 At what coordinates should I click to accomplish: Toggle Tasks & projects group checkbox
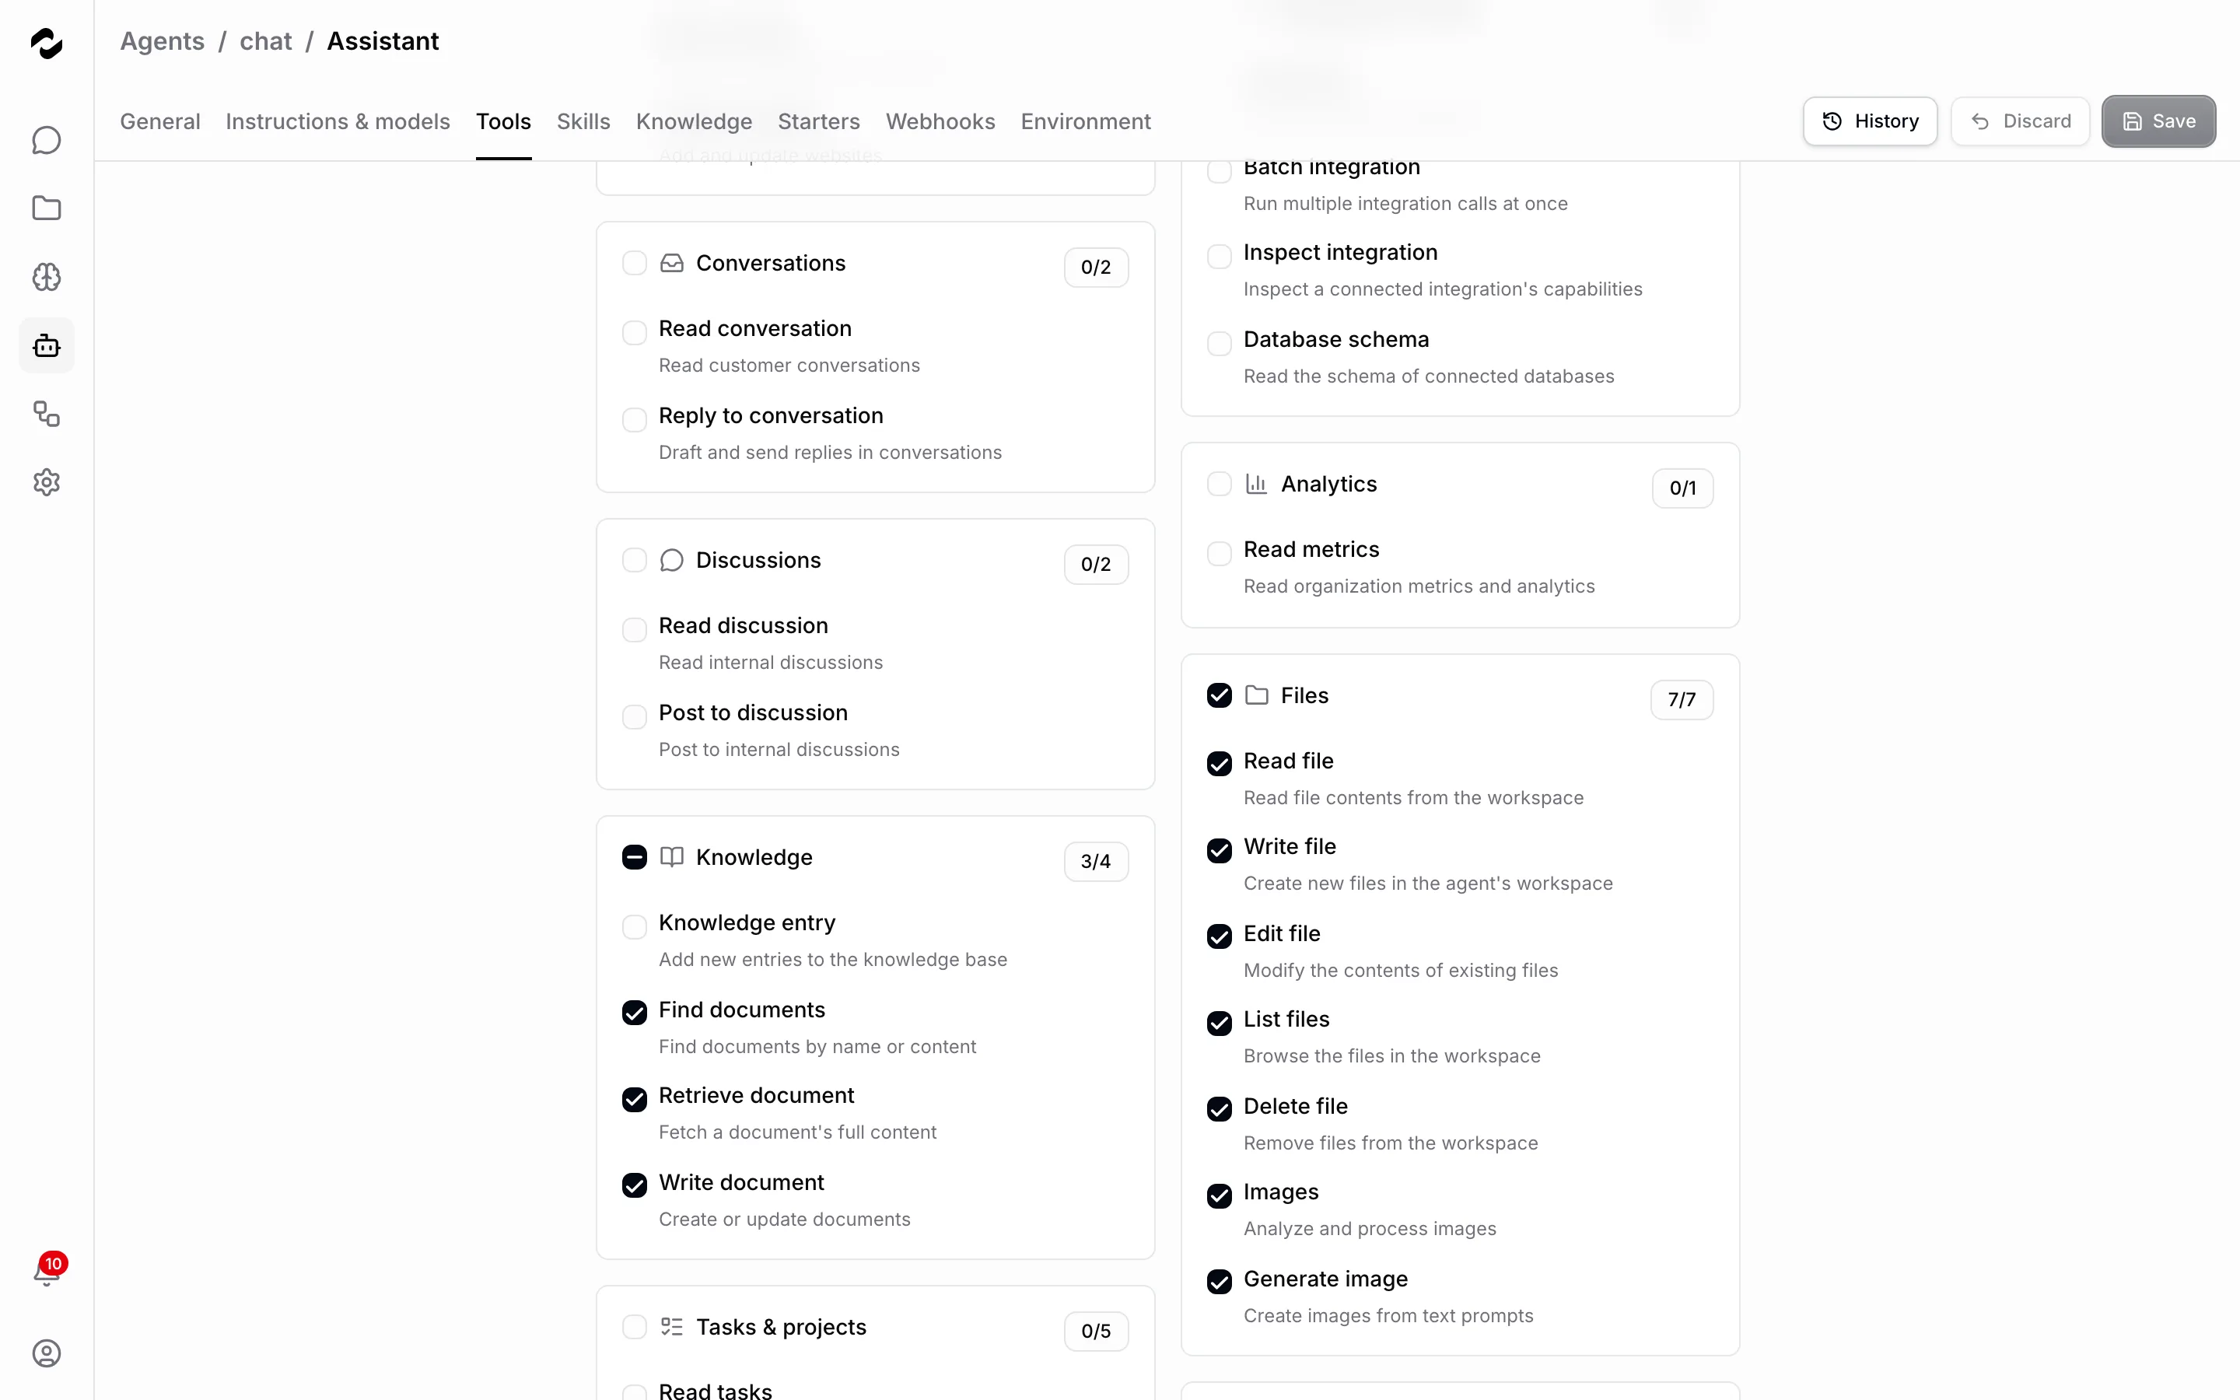tap(634, 1327)
